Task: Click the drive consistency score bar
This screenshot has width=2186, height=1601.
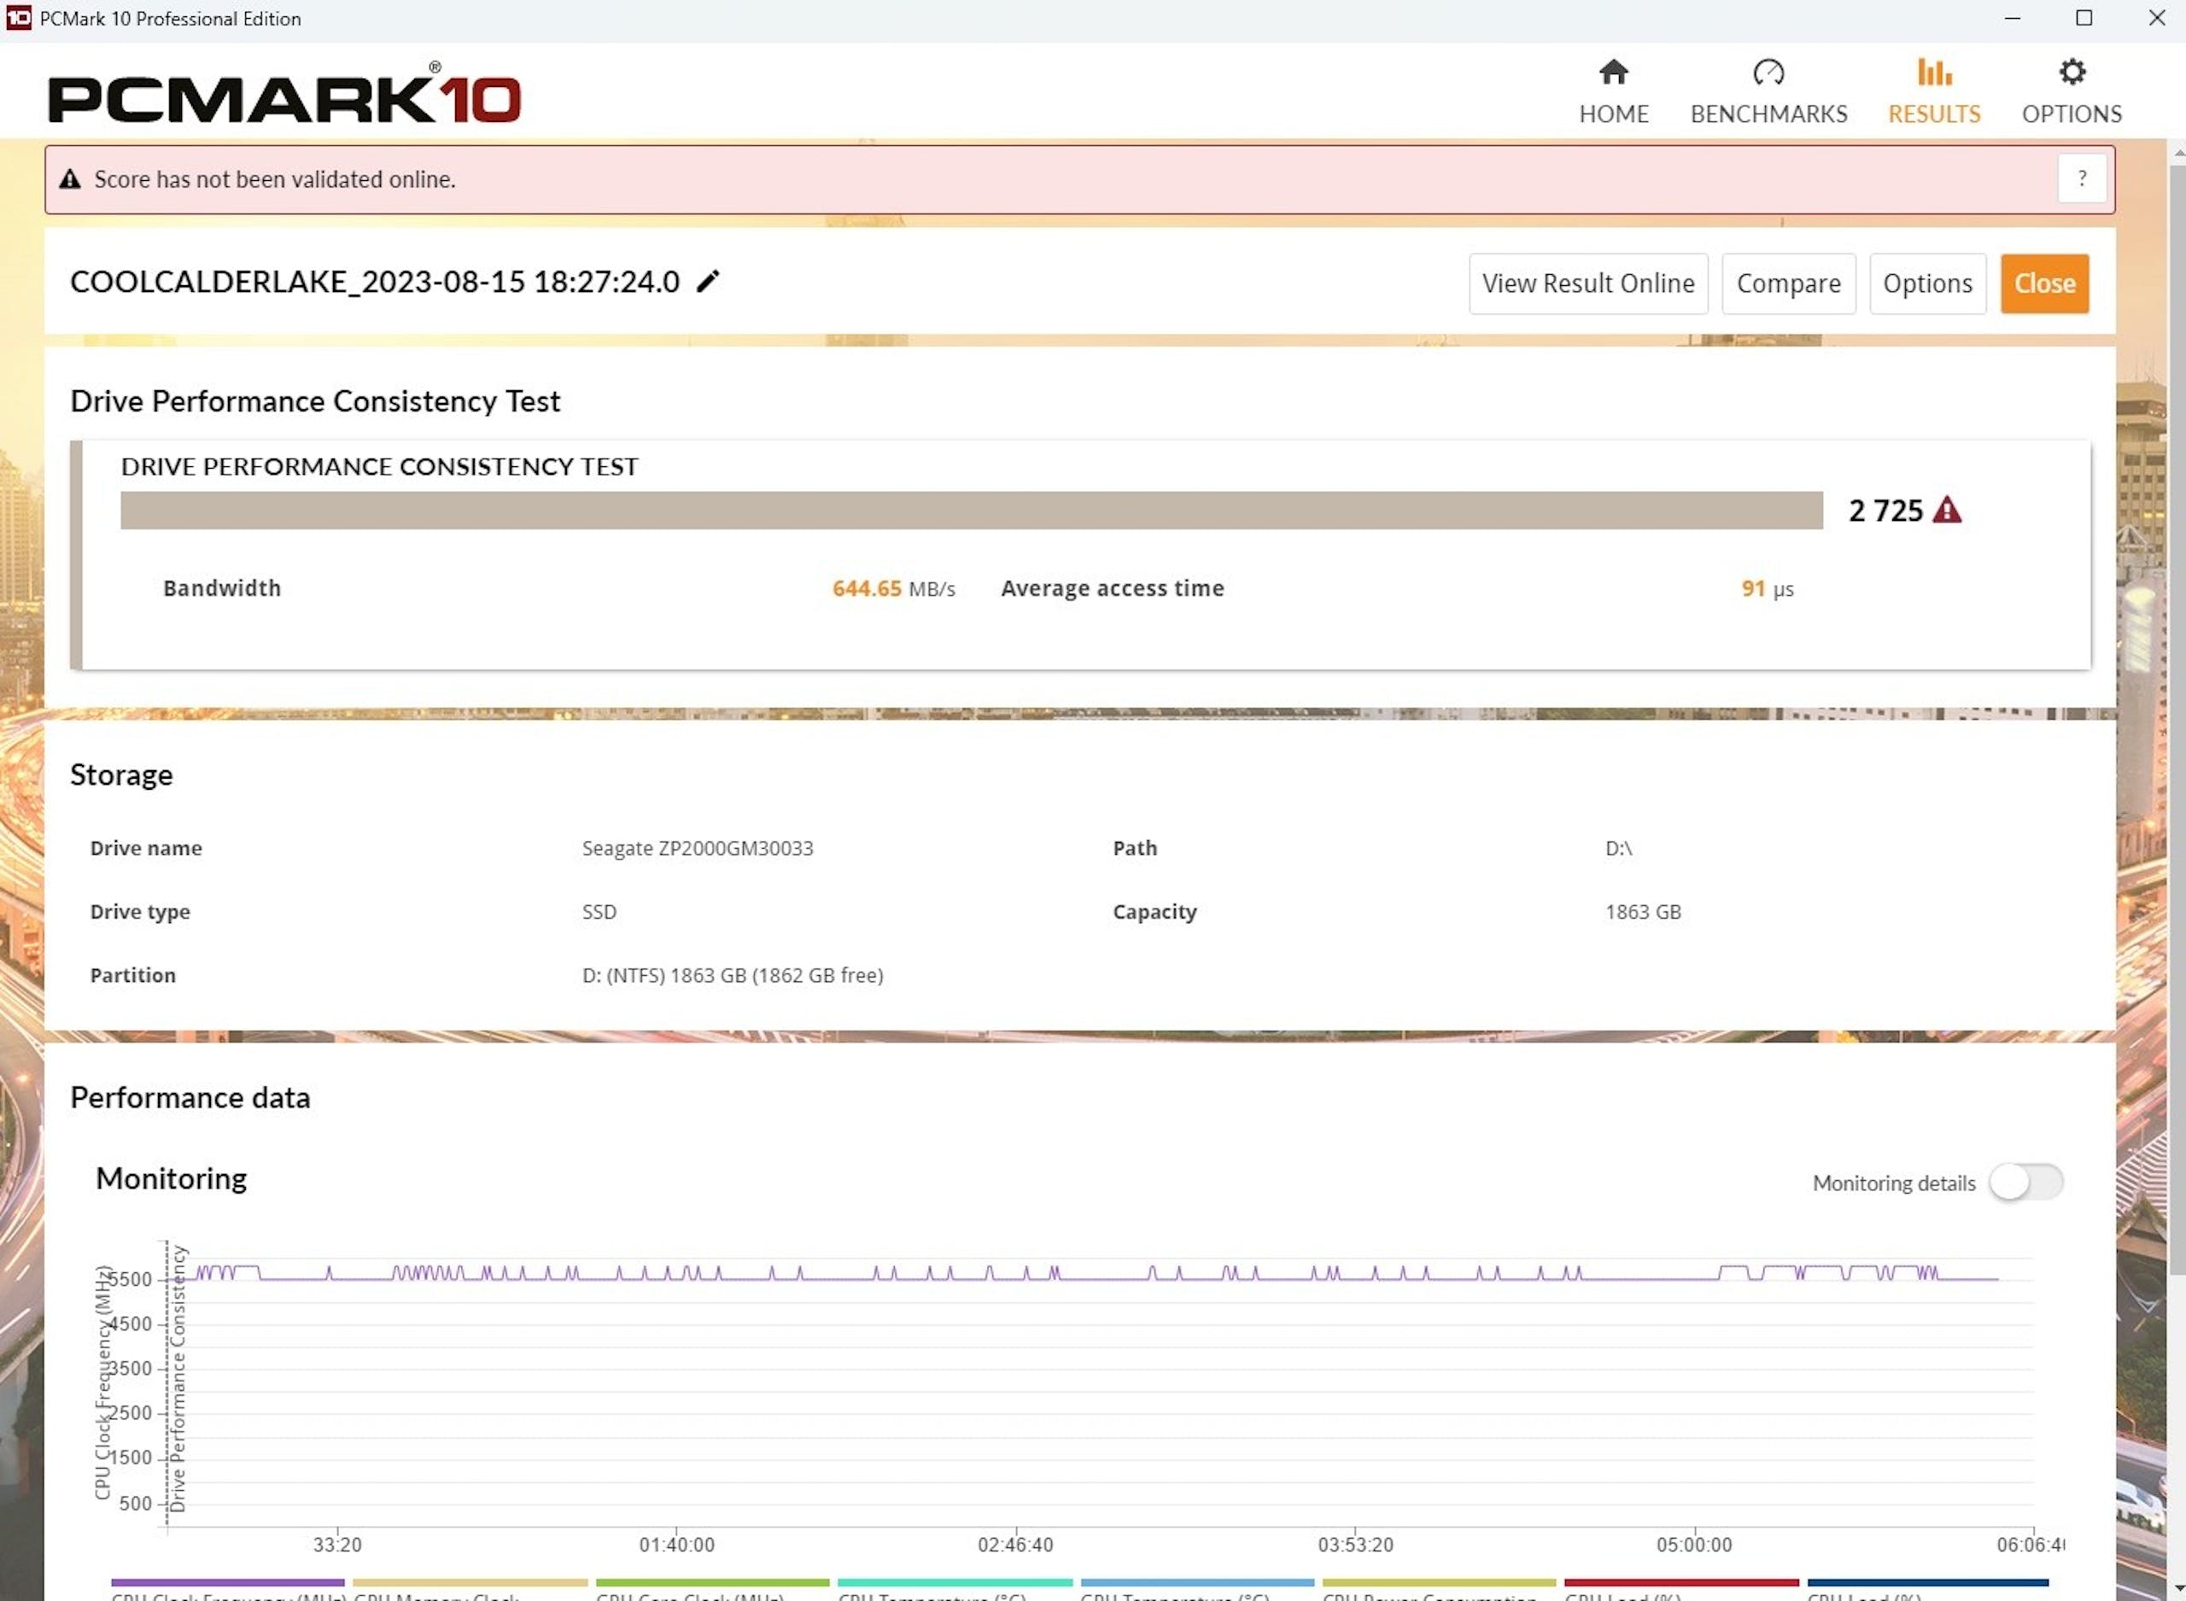Action: tap(971, 510)
